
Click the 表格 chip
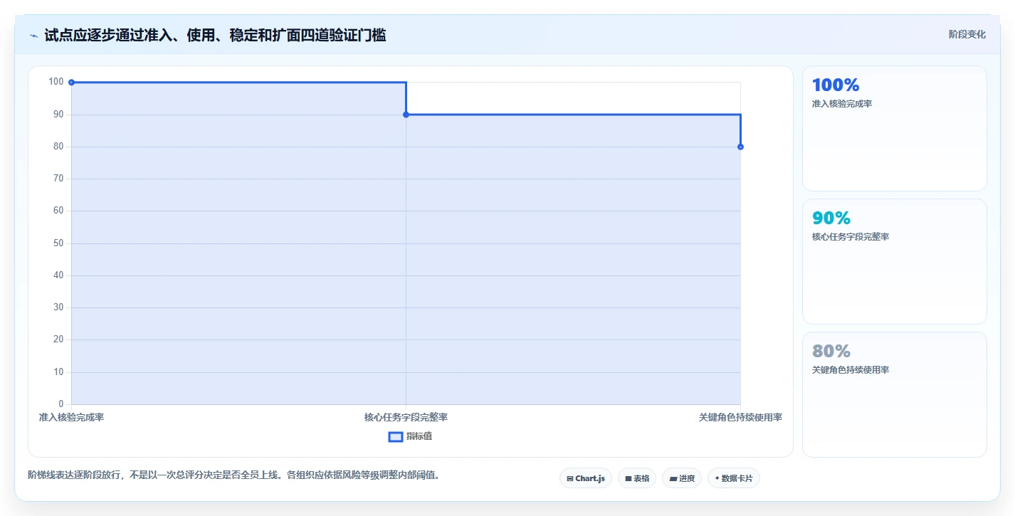pos(637,478)
